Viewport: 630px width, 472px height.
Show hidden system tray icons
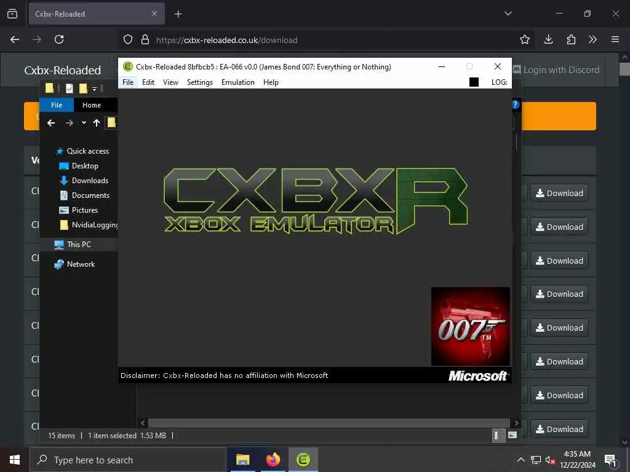click(x=520, y=460)
